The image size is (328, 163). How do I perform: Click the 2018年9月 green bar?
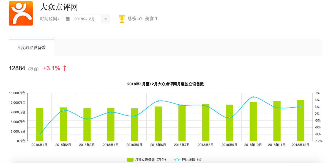tap(229, 123)
